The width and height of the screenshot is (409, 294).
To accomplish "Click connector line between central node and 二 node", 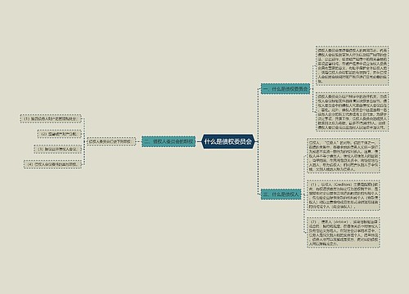I will tap(199, 141).
